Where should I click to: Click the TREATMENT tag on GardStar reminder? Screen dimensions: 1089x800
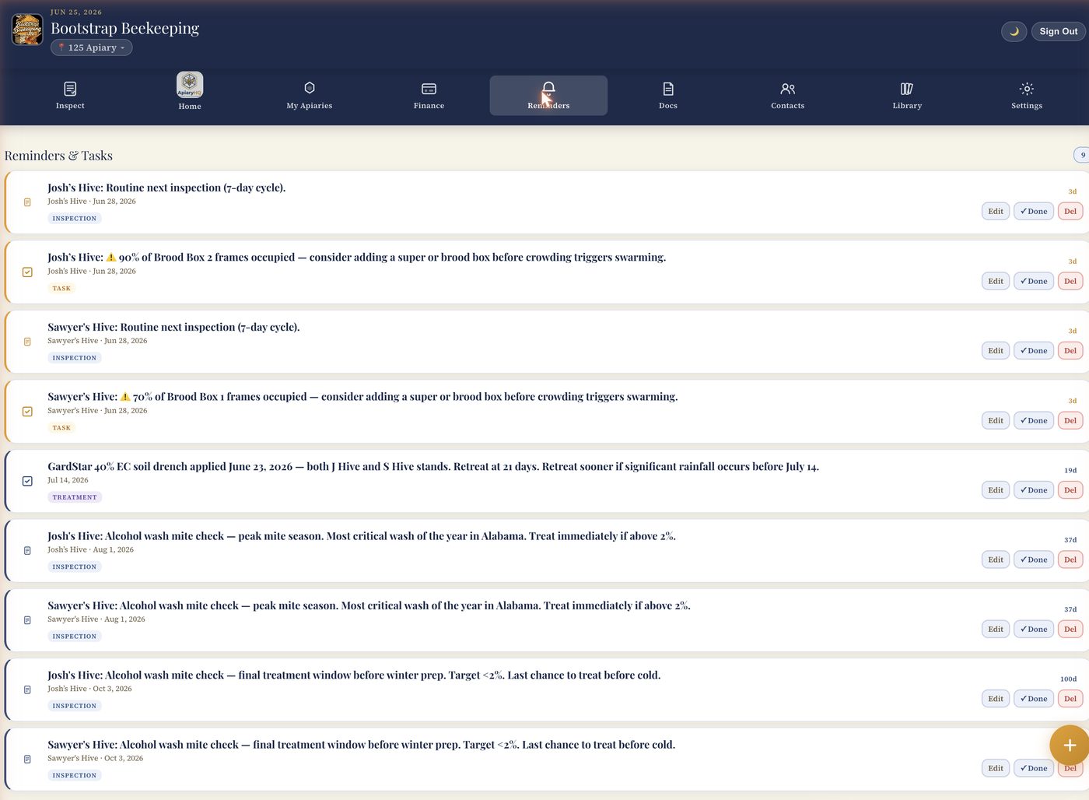tap(75, 497)
